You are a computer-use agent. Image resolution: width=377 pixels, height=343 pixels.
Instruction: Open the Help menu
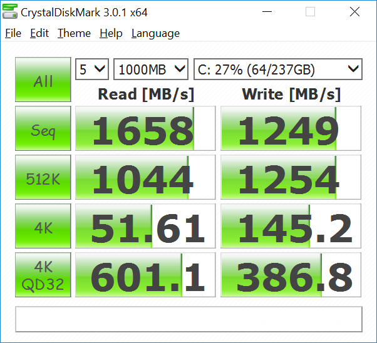click(111, 33)
